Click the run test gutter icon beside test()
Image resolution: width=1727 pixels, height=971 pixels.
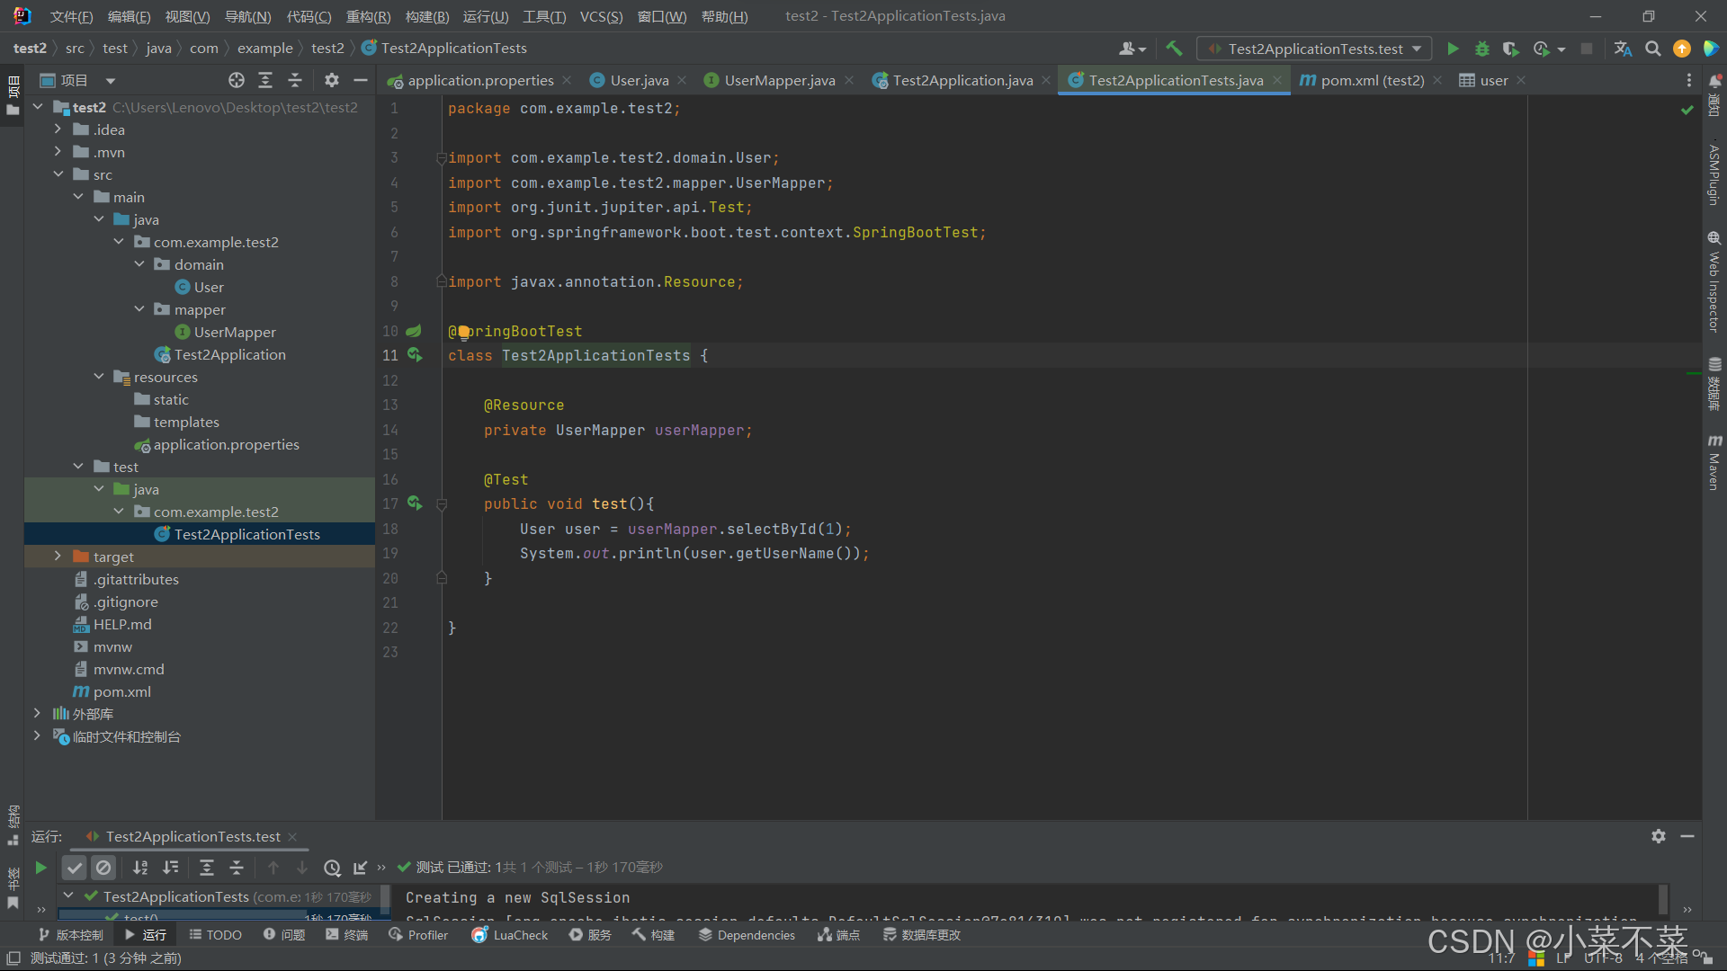[415, 503]
